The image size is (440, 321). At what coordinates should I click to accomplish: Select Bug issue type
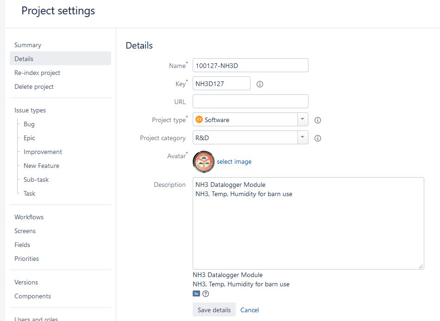click(29, 124)
